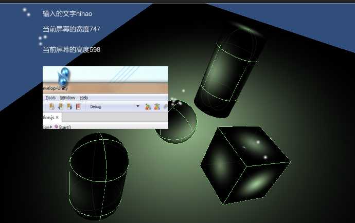Screen dimensions: 355x223
Task: Click the label '当前屏幕的高度598'
Action: (x=72, y=49)
